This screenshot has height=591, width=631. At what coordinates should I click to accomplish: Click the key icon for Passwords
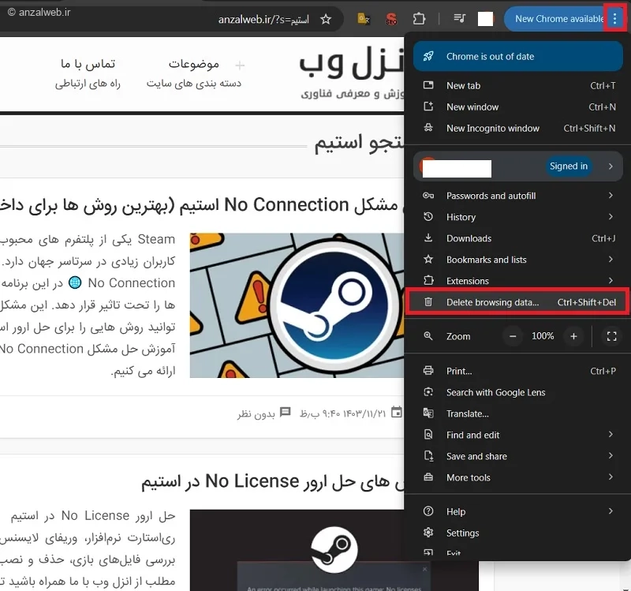pyautogui.click(x=428, y=195)
